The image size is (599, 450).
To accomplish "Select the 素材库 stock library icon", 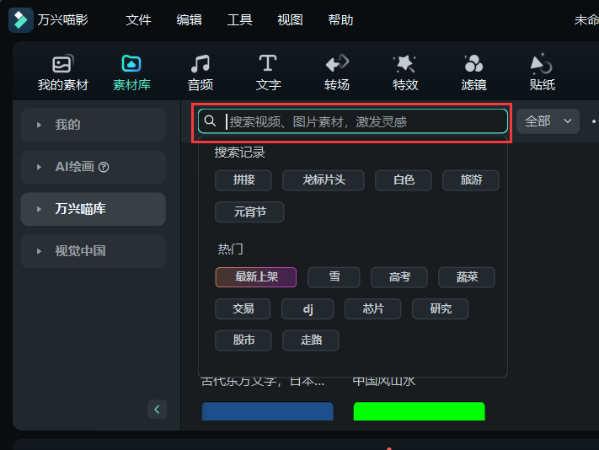I will click(131, 63).
